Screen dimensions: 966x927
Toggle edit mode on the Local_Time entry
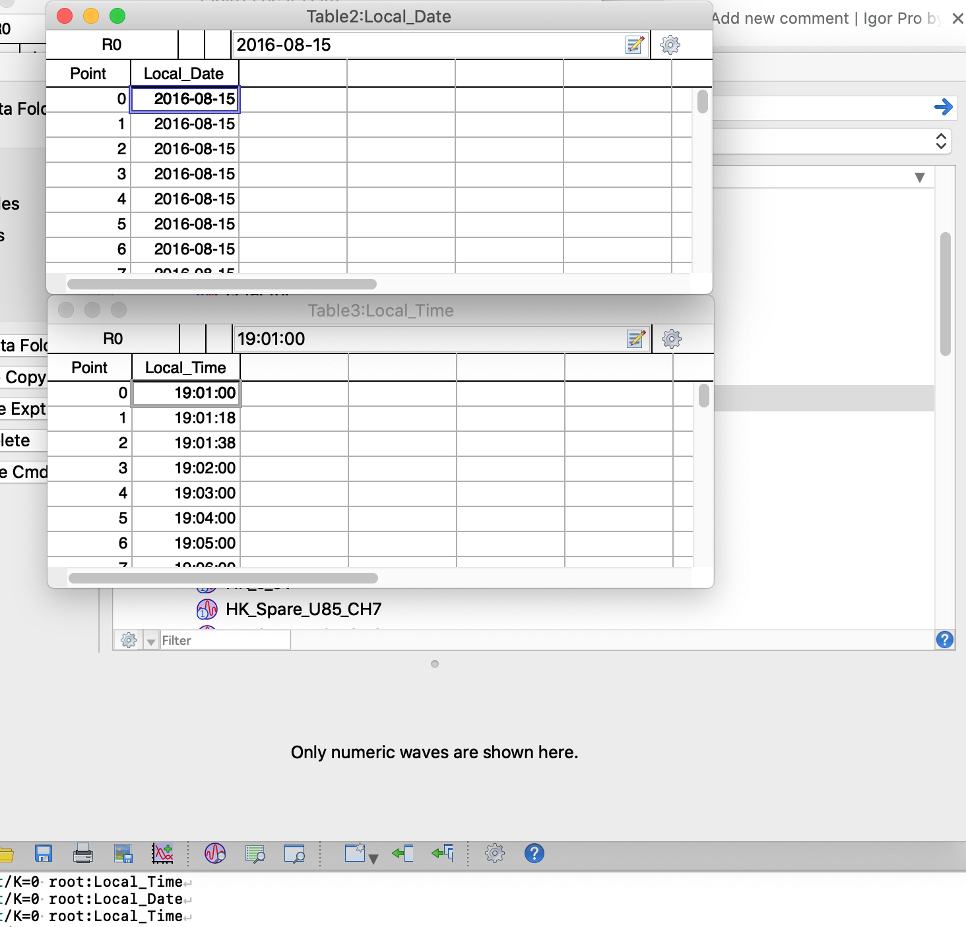click(635, 339)
